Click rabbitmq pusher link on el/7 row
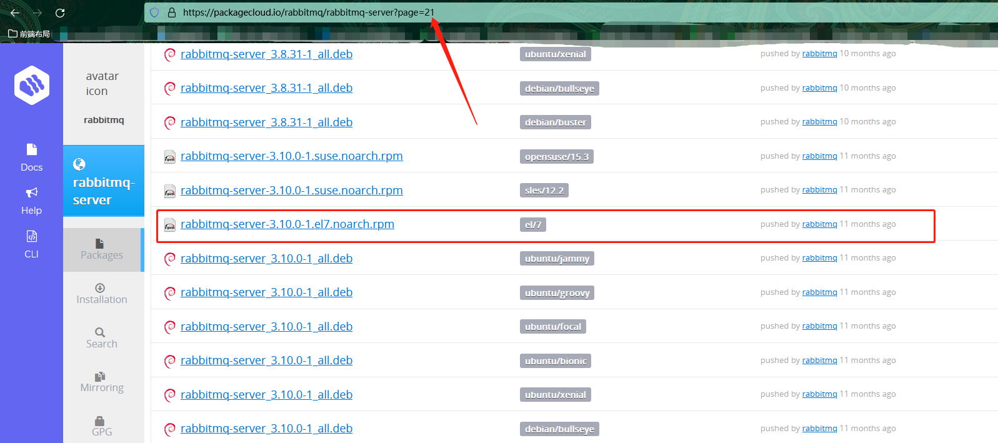Screen dimensions: 998x443 tap(819, 224)
